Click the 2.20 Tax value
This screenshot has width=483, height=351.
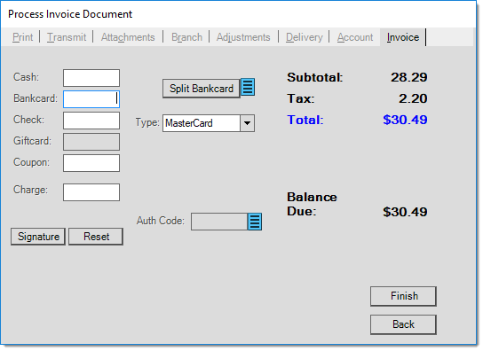(413, 98)
